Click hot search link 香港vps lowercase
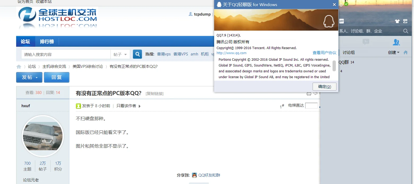This screenshot has width=414, height=184. [164, 54]
